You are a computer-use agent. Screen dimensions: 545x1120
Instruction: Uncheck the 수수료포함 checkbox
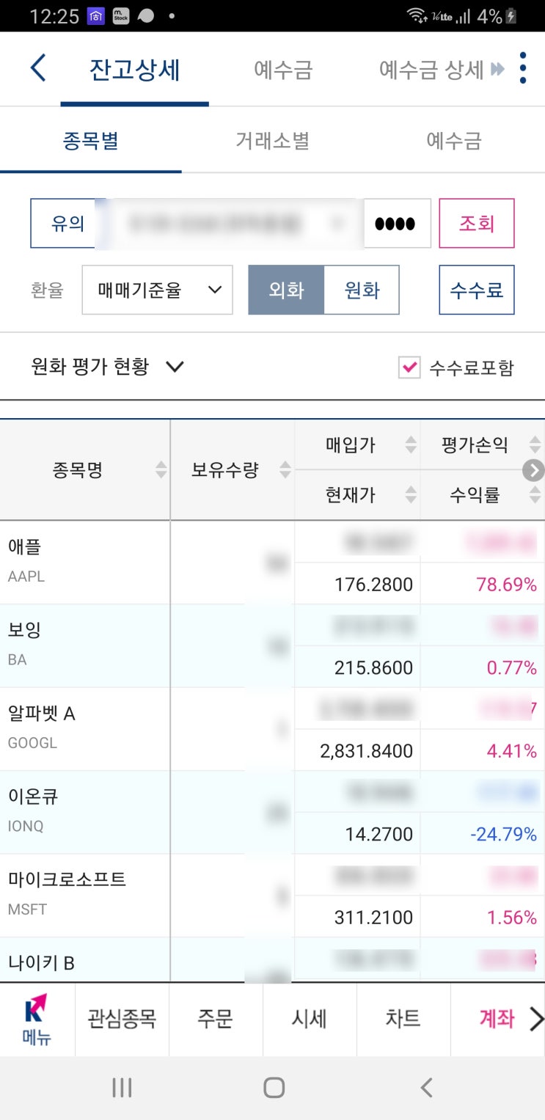pyautogui.click(x=409, y=367)
